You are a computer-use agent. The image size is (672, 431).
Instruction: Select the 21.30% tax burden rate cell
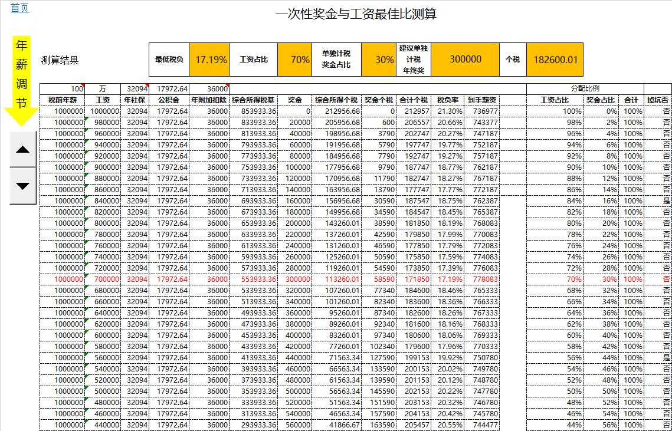tap(448, 111)
